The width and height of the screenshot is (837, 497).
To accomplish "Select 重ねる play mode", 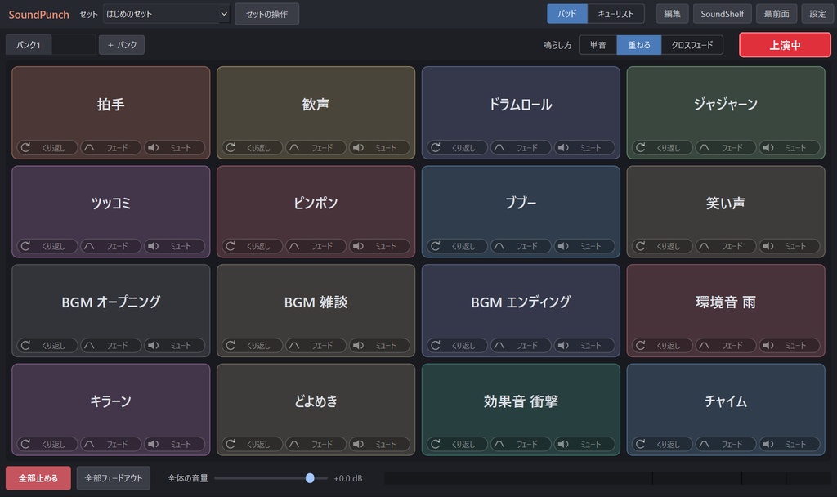I will [x=639, y=45].
